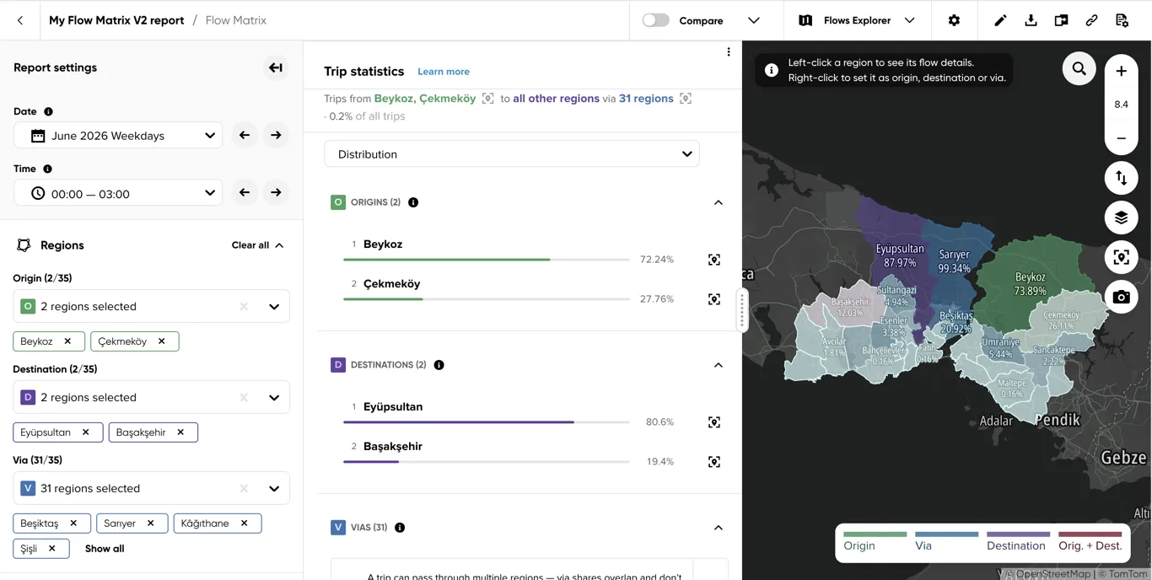Swap origin and destination on map

tap(1121, 178)
